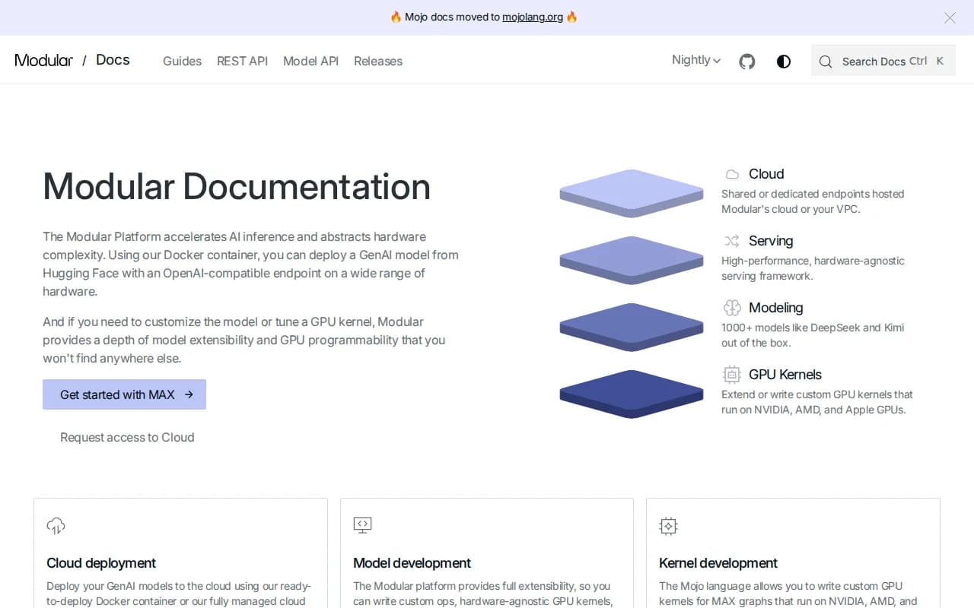Viewport: 974px width, 608px height.
Task: Click the Model development card icon
Action: tap(362, 524)
